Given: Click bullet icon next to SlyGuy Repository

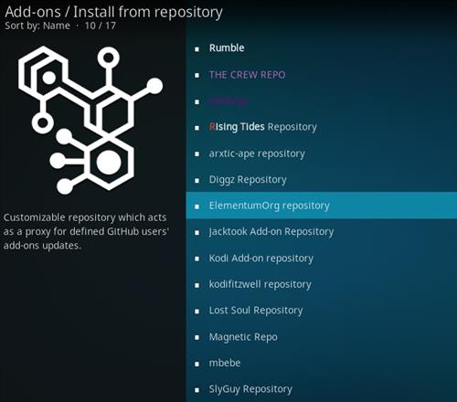Looking at the screenshot, I should pyautogui.click(x=197, y=390).
